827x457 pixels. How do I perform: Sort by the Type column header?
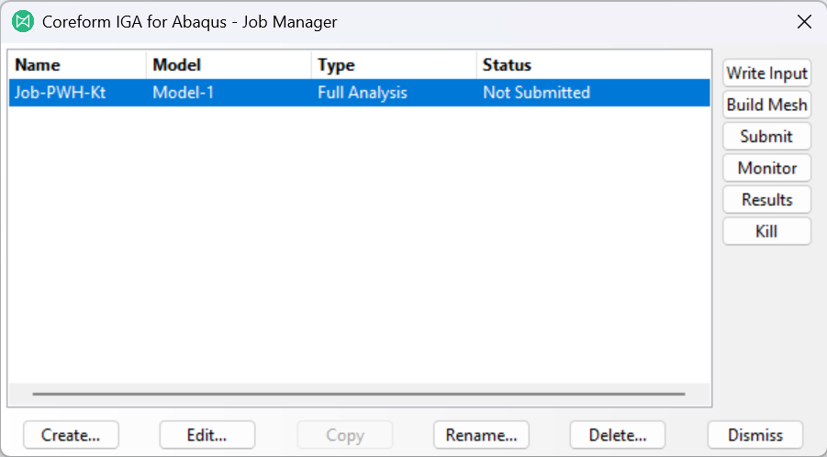[394, 65]
